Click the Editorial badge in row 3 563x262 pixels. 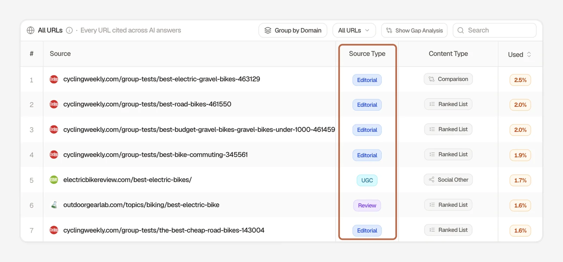(367, 130)
